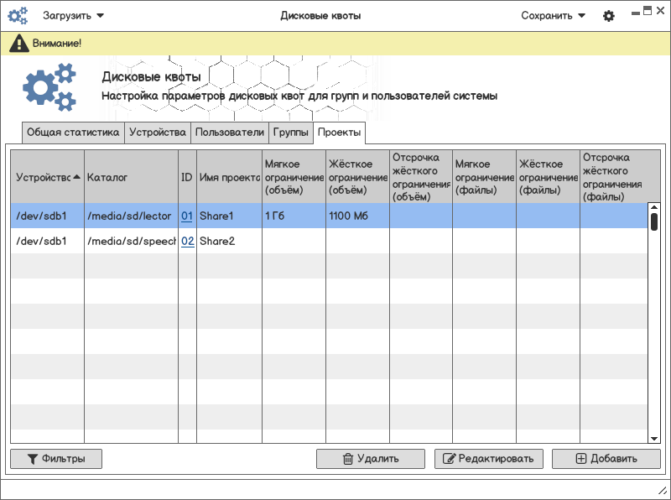
Task: Open the Загрузить dropdown menu
Action: [x=74, y=15]
